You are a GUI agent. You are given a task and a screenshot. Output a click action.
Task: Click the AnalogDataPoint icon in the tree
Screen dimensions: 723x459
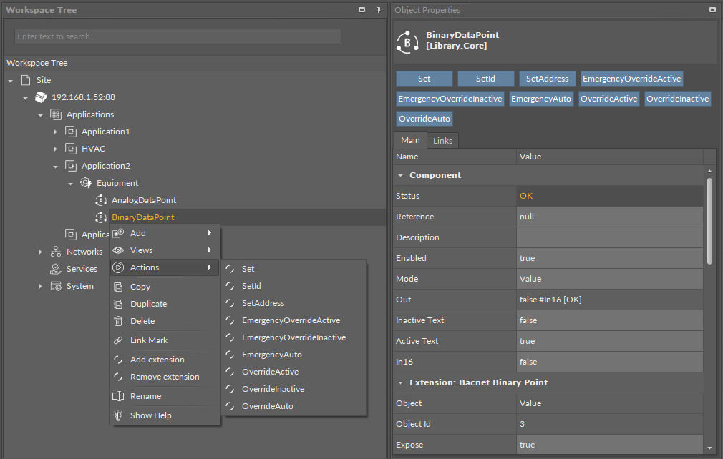(101, 200)
